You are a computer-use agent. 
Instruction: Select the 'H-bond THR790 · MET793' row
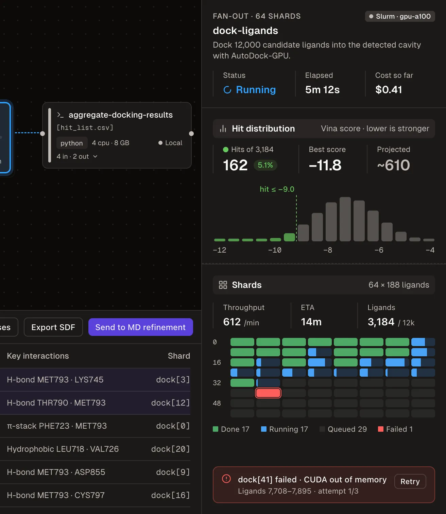tap(95, 403)
